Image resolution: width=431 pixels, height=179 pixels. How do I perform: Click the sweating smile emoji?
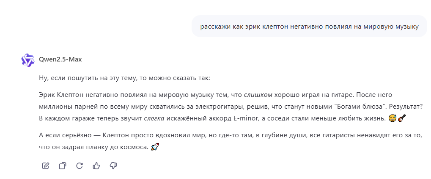click(393, 118)
